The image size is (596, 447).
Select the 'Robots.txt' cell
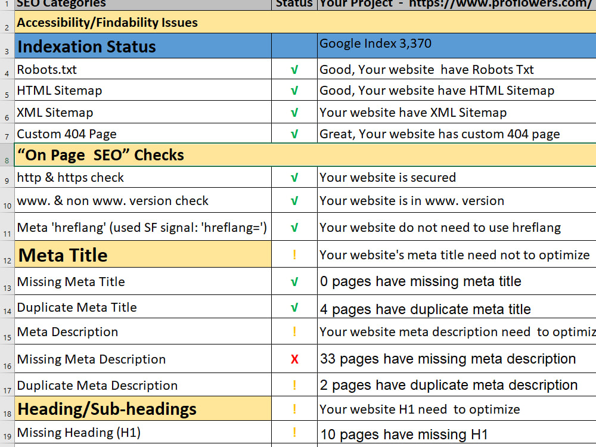[143, 69]
